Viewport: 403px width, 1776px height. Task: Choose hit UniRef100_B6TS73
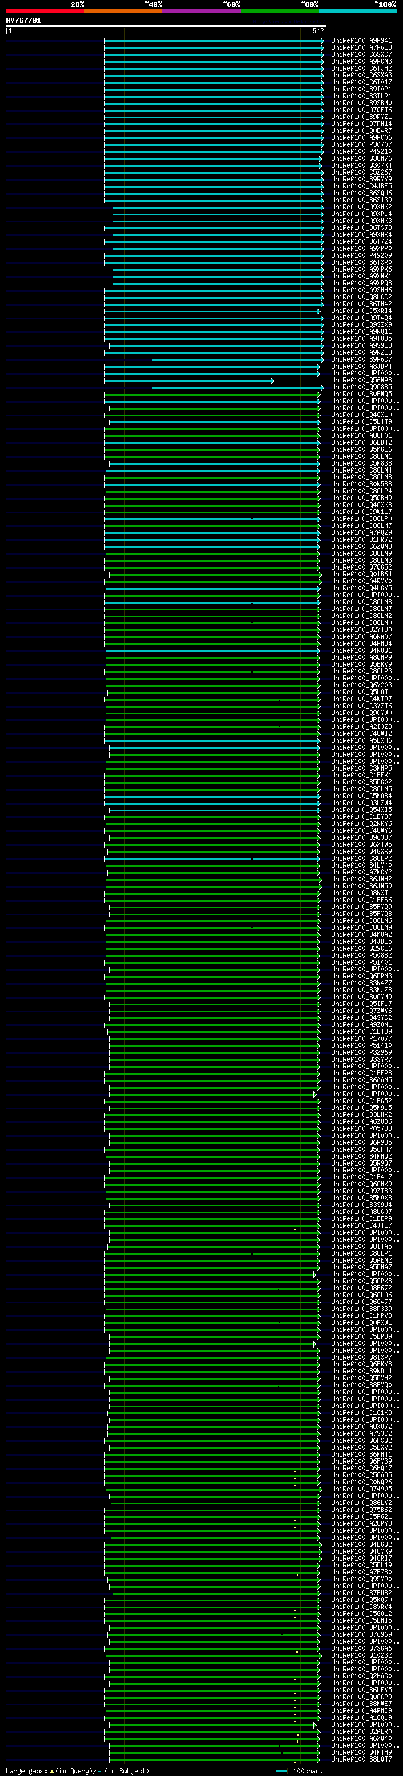click(x=361, y=227)
